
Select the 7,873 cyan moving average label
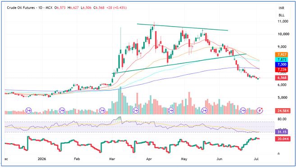tap(282, 59)
